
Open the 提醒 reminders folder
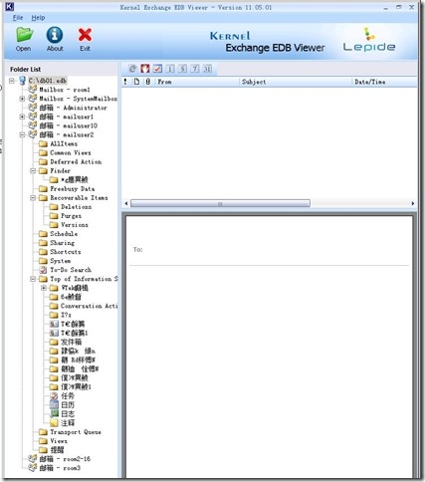57,450
